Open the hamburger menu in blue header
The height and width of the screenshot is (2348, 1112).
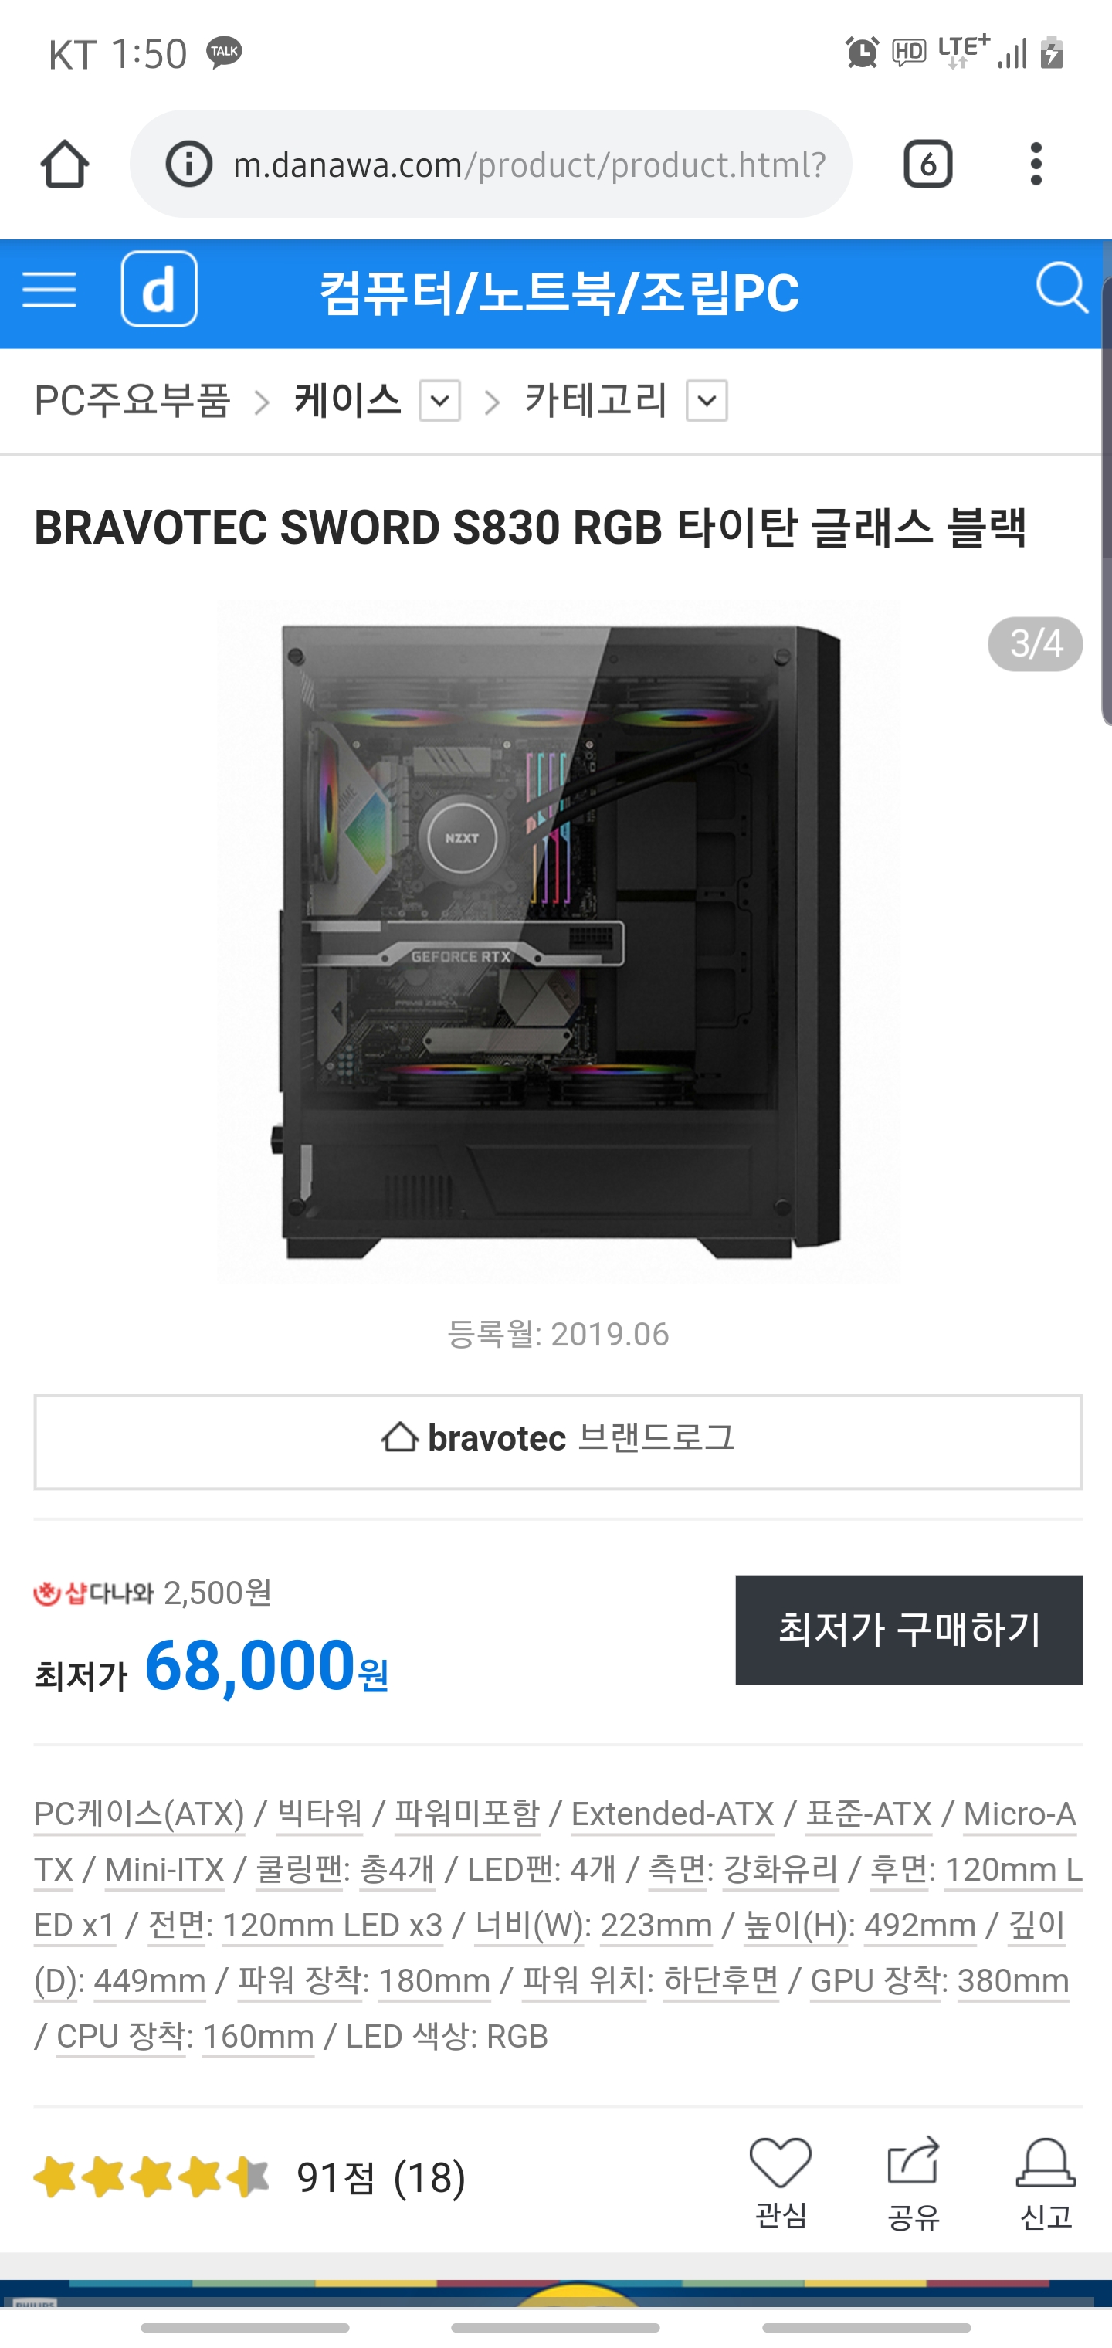49,290
